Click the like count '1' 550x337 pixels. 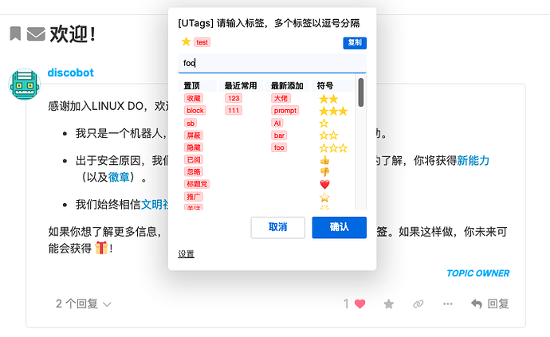tap(346, 304)
